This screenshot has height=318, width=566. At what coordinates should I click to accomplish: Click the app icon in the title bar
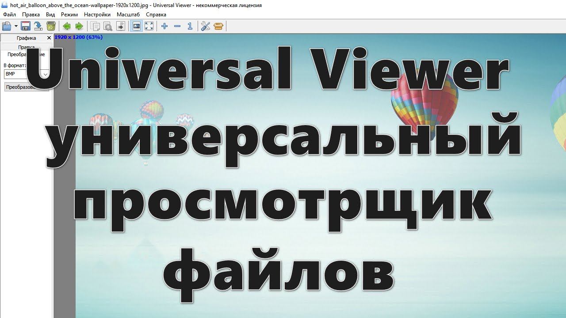tap(4, 5)
